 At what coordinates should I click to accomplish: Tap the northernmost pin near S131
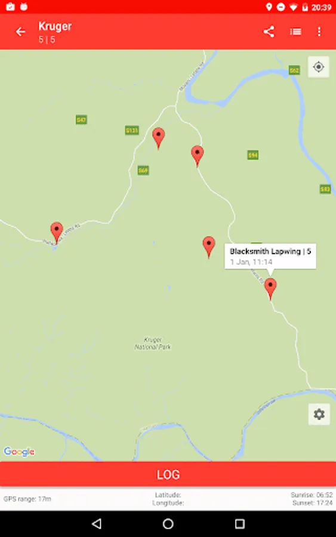[x=158, y=138]
